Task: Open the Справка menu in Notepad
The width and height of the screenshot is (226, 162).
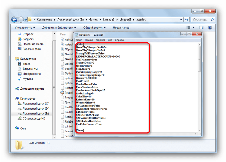Action: pyautogui.click(x=120, y=40)
